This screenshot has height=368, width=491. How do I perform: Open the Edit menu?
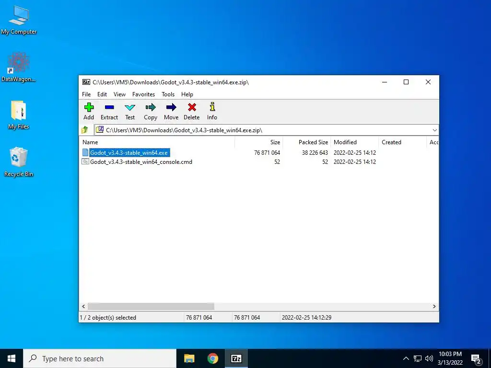tap(102, 94)
